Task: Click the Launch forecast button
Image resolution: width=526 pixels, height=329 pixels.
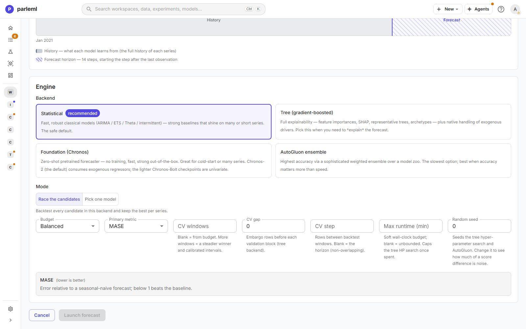Action: [x=82, y=315]
